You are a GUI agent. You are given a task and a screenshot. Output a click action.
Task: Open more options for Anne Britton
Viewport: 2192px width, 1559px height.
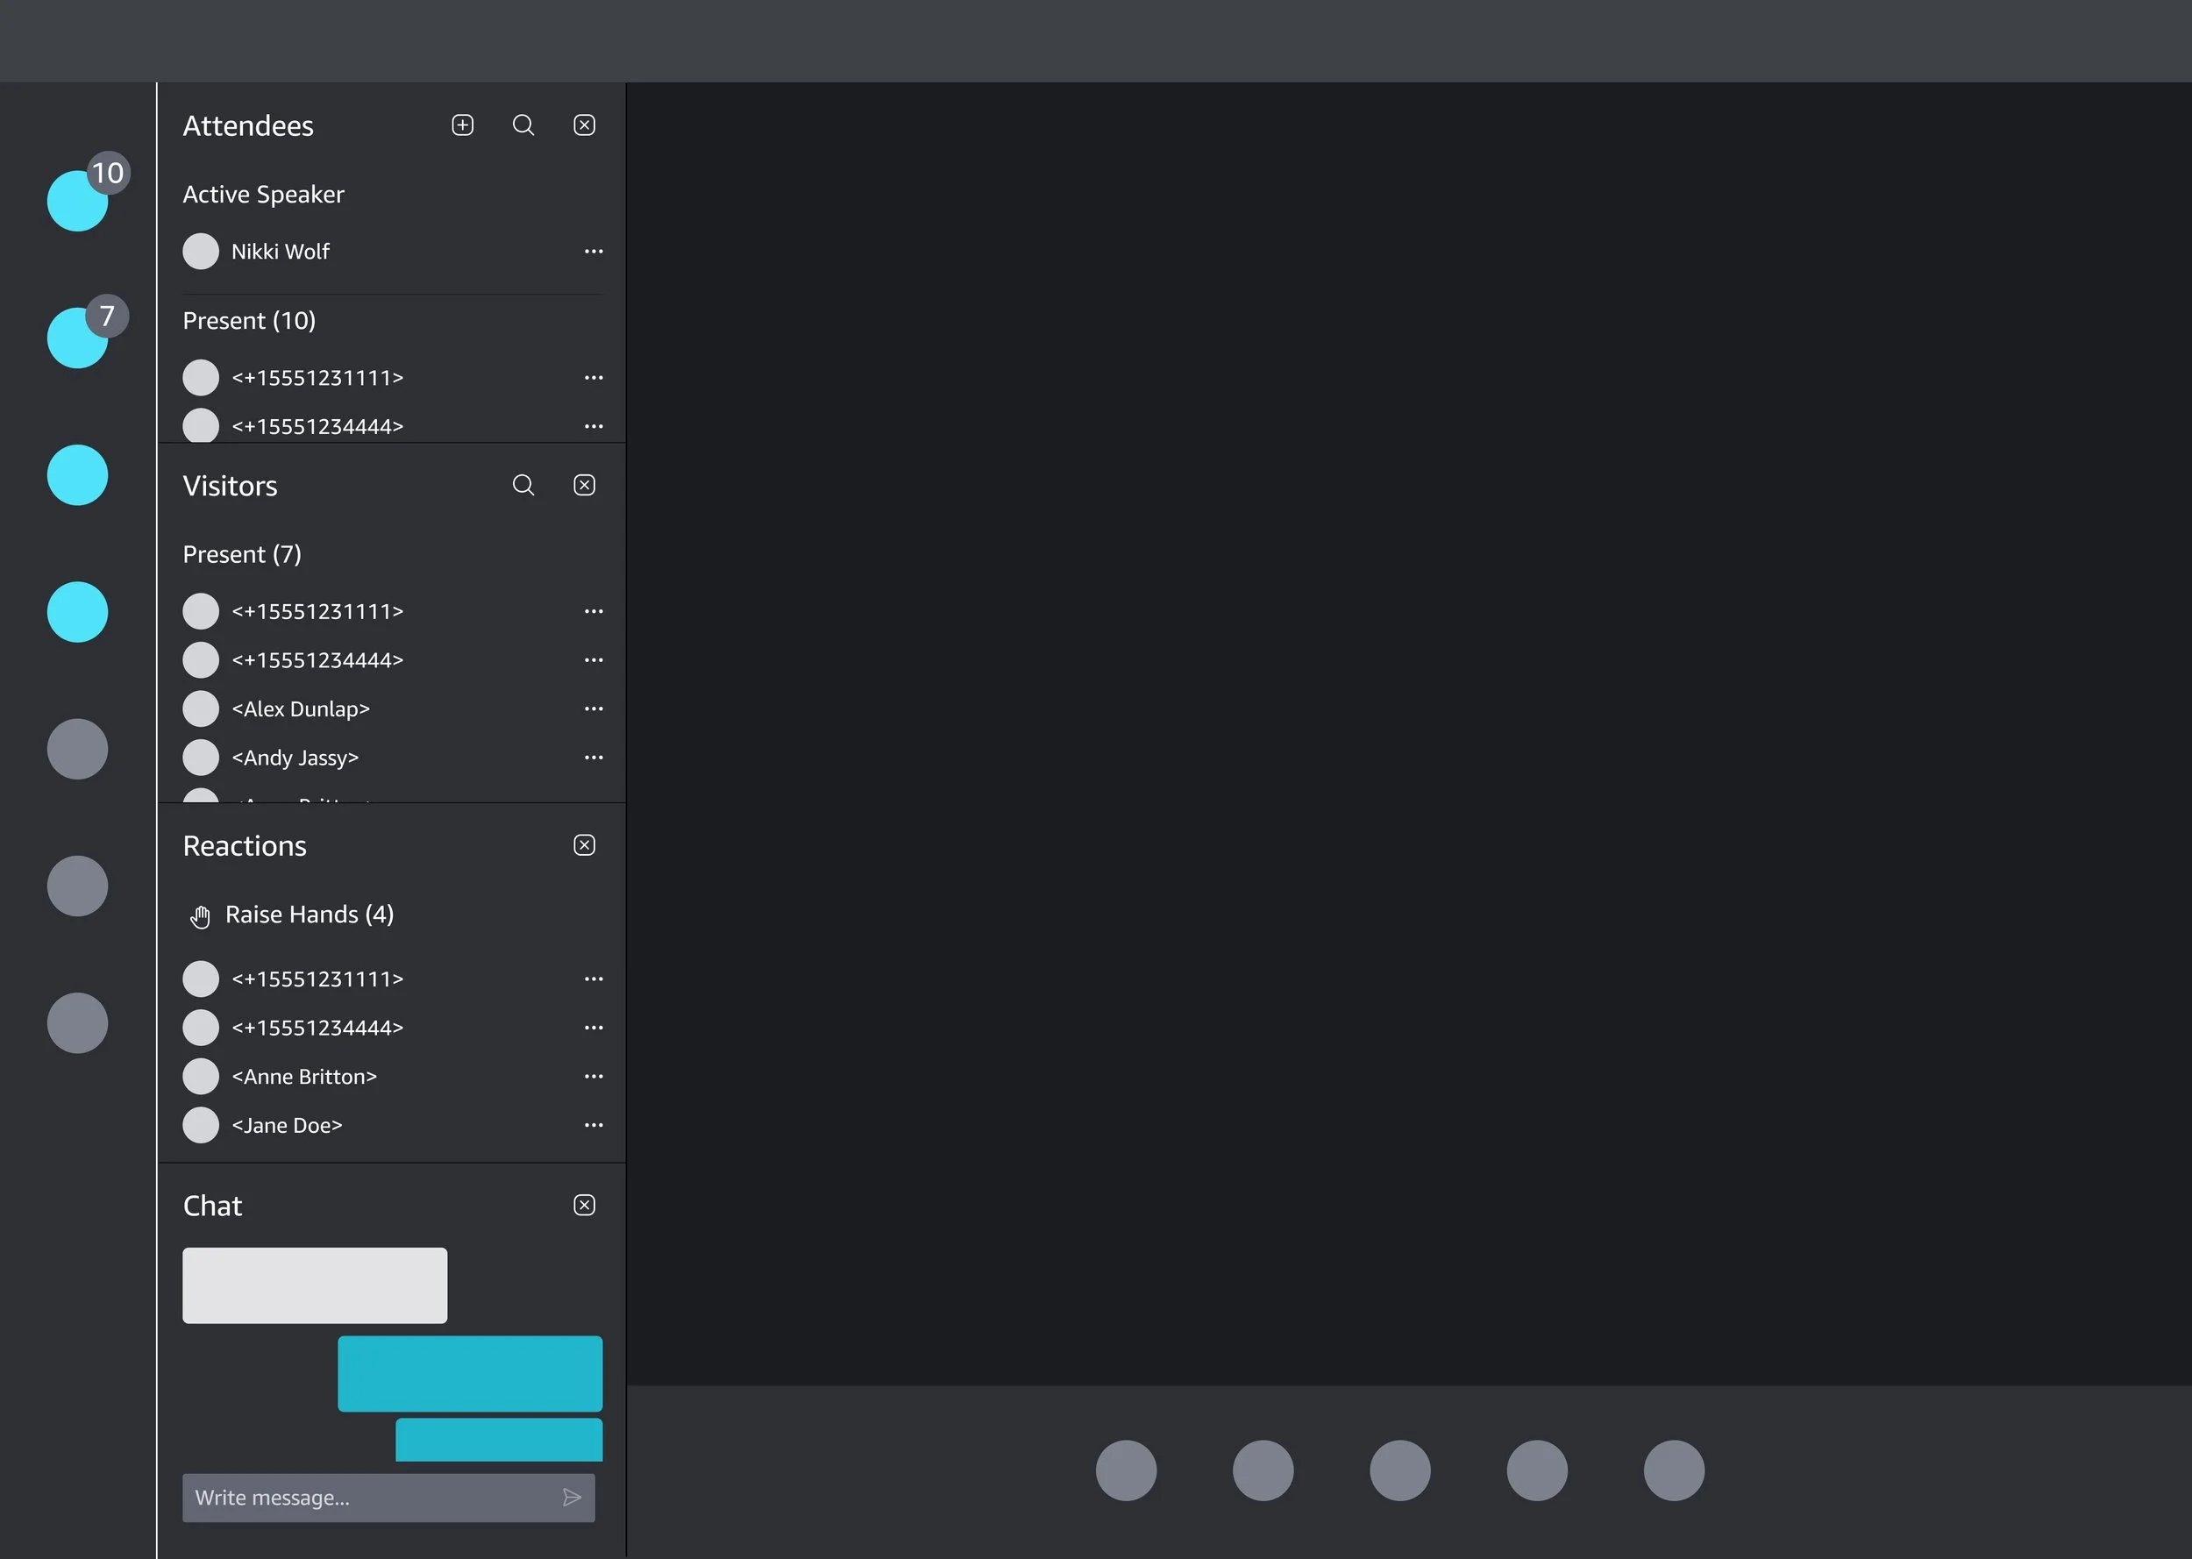594,1077
